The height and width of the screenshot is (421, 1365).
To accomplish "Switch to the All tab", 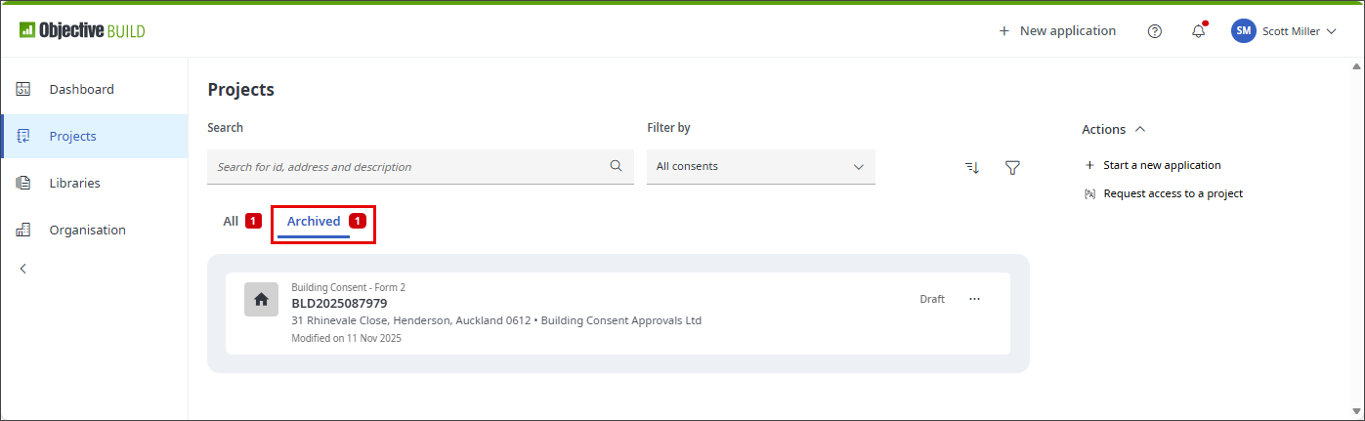I will [x=231, y=222].
